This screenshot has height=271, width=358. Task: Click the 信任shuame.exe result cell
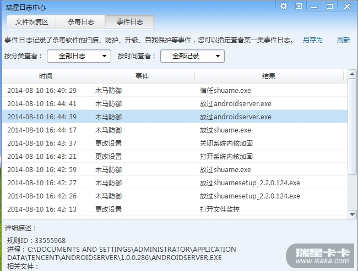[225, 91]
